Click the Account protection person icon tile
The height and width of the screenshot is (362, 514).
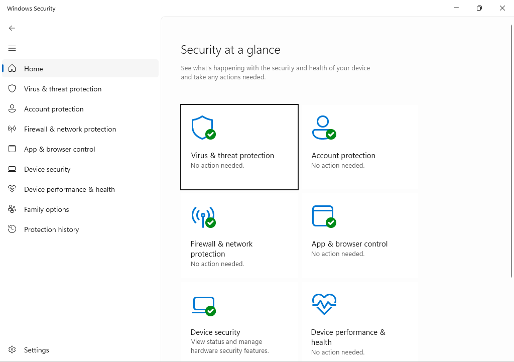323,128
